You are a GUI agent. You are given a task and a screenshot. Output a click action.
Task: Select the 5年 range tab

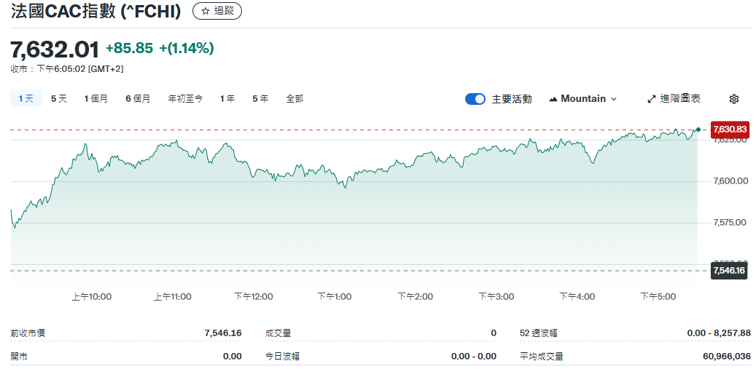point(260,99)
